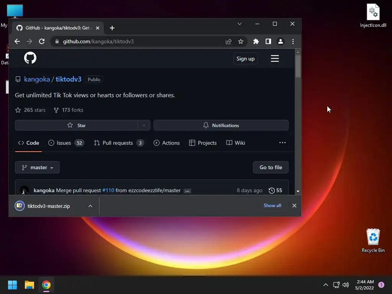
Task: Open the master branch selector
Action: point(37,168)
